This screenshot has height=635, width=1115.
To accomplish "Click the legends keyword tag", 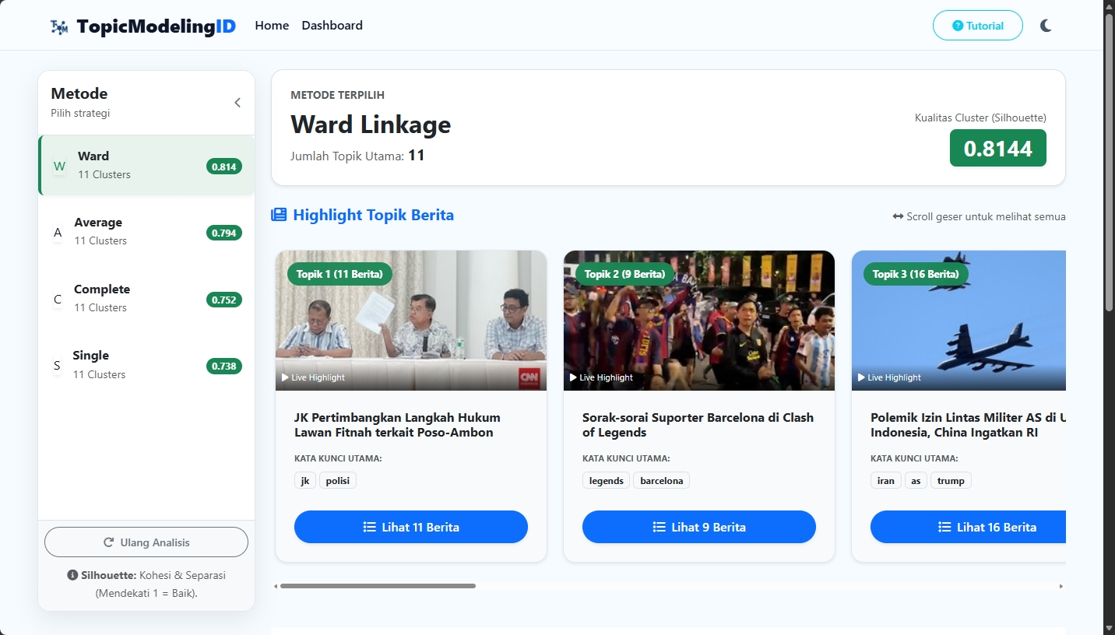I will [x=606, y=481].
